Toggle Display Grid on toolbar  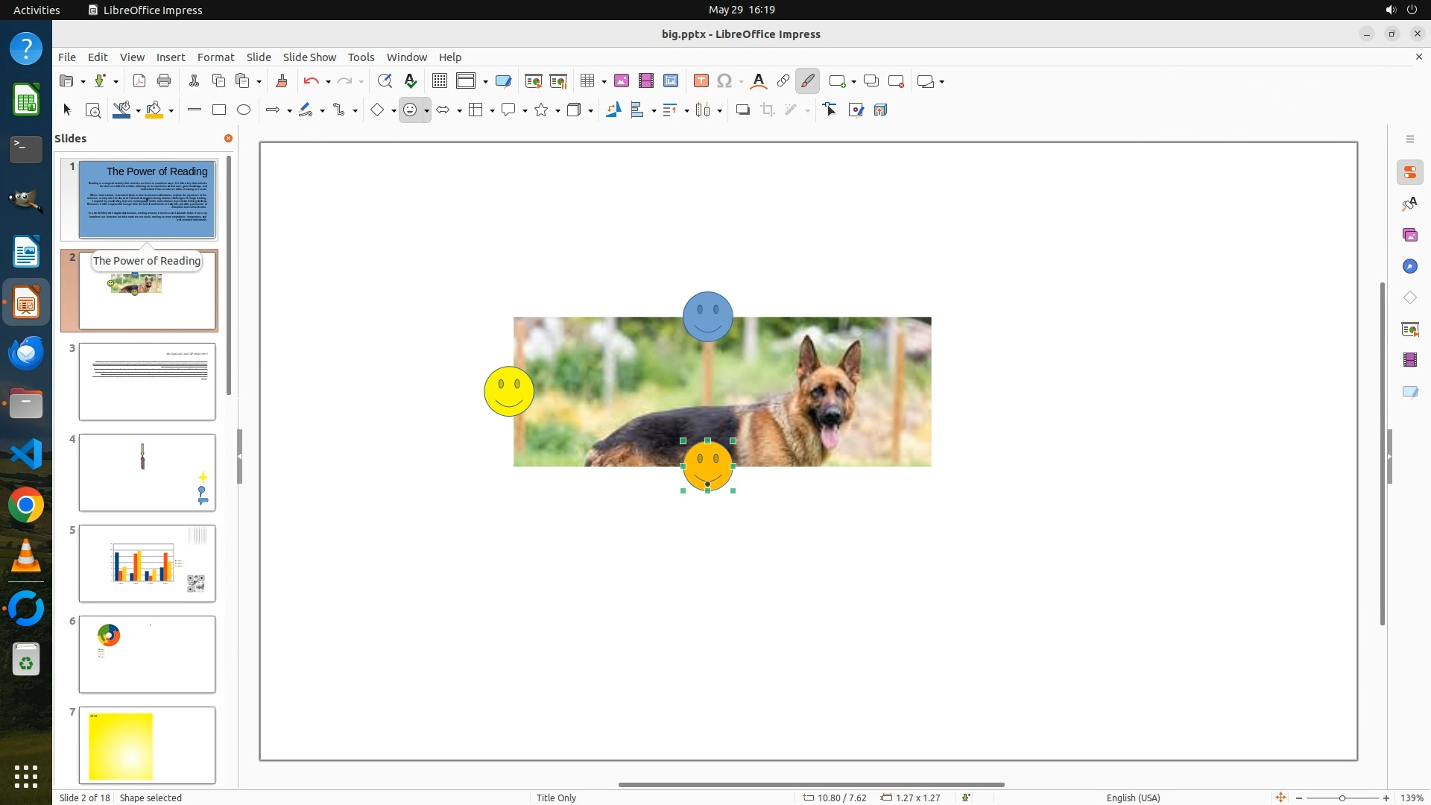[x=440, y=81]
